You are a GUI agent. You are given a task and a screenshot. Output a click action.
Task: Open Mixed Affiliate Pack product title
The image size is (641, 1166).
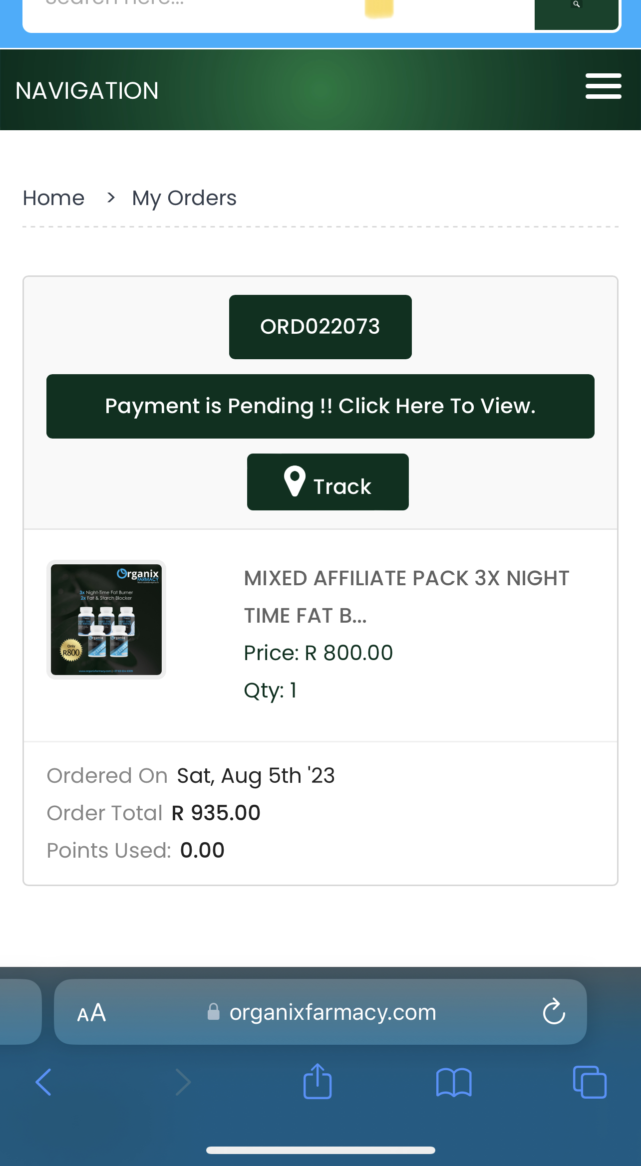click(x=406, y=597)
